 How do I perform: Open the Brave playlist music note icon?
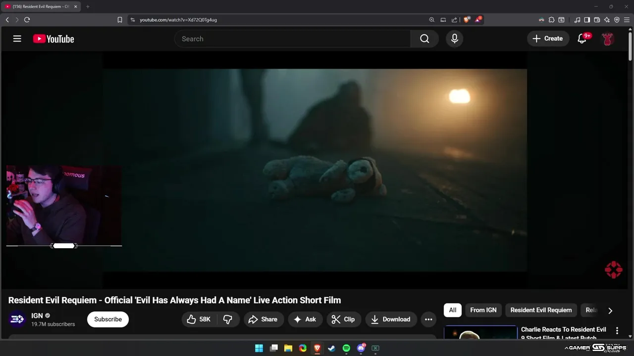pos(577,20)
